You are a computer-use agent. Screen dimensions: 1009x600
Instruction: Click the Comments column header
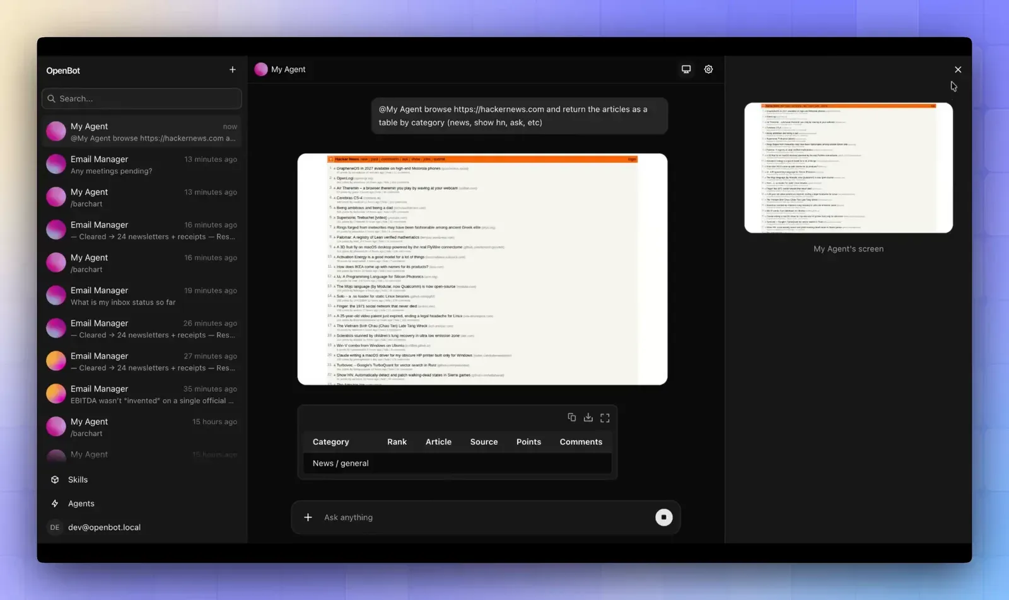click(x=581, y=442)
